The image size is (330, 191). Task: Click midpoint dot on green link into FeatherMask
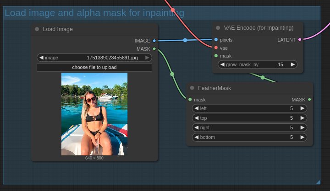(x=172, y=74)
